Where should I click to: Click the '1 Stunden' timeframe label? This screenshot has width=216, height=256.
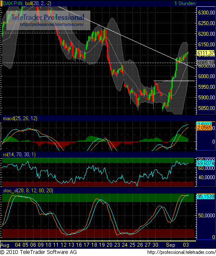tap(185, 3)
